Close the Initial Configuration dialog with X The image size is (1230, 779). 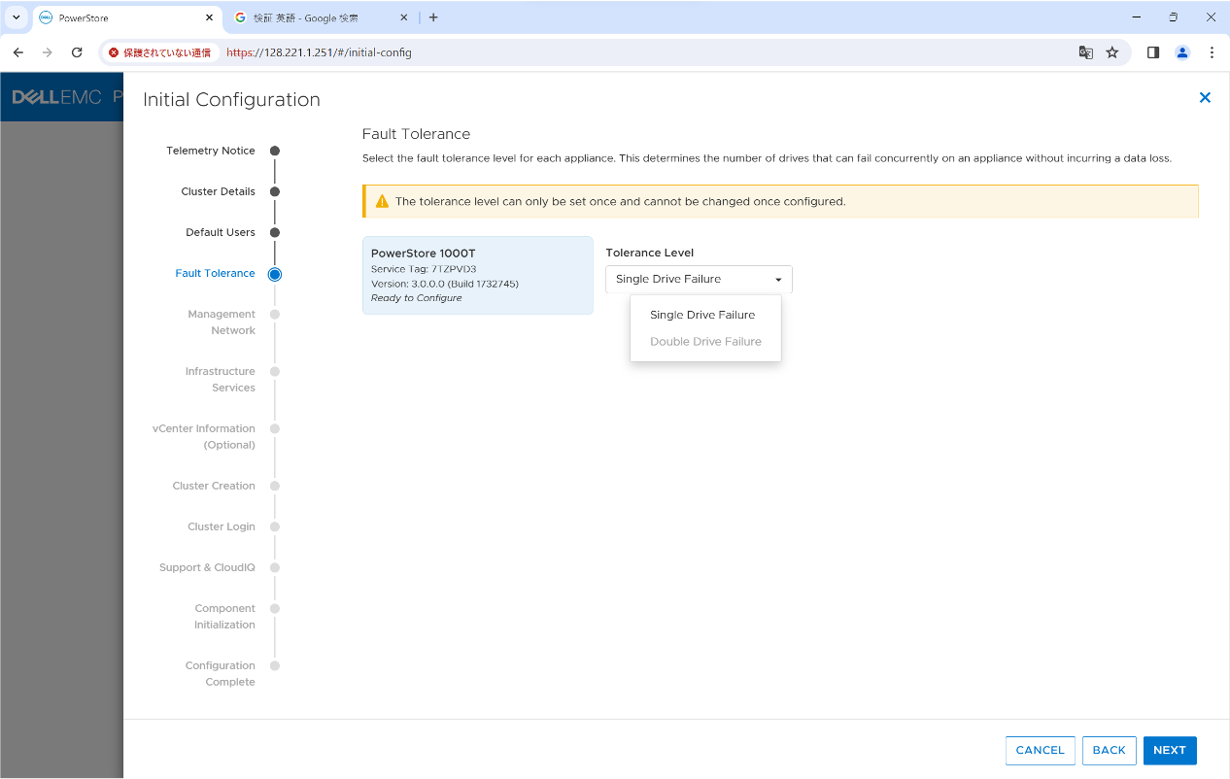pyautogui.click(x=1205, y=97)
